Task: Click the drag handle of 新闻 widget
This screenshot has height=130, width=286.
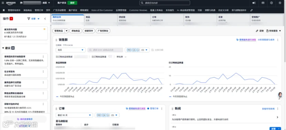Action: pyautogui.click(x=172, y=108)
